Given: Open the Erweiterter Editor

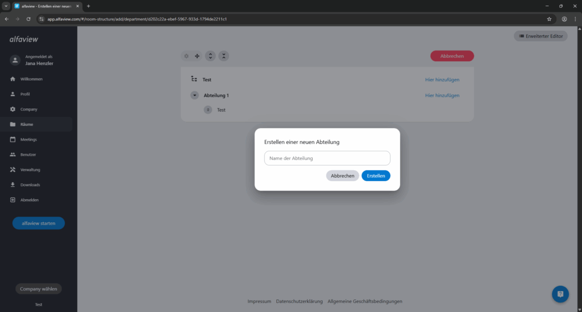Looking at the screenshot, I should pyautogui.click(x=540, y=36).
